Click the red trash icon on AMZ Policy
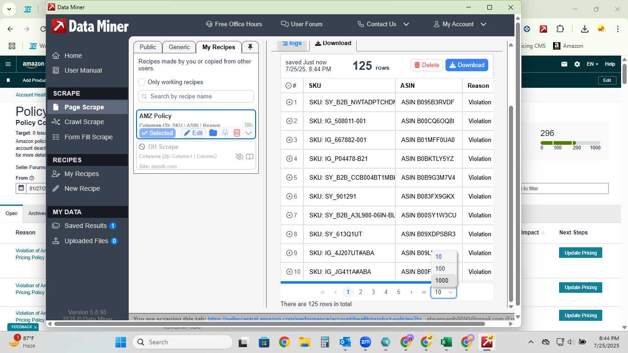The height and width of the screenshot is (353, 628). tap(237, 133)
